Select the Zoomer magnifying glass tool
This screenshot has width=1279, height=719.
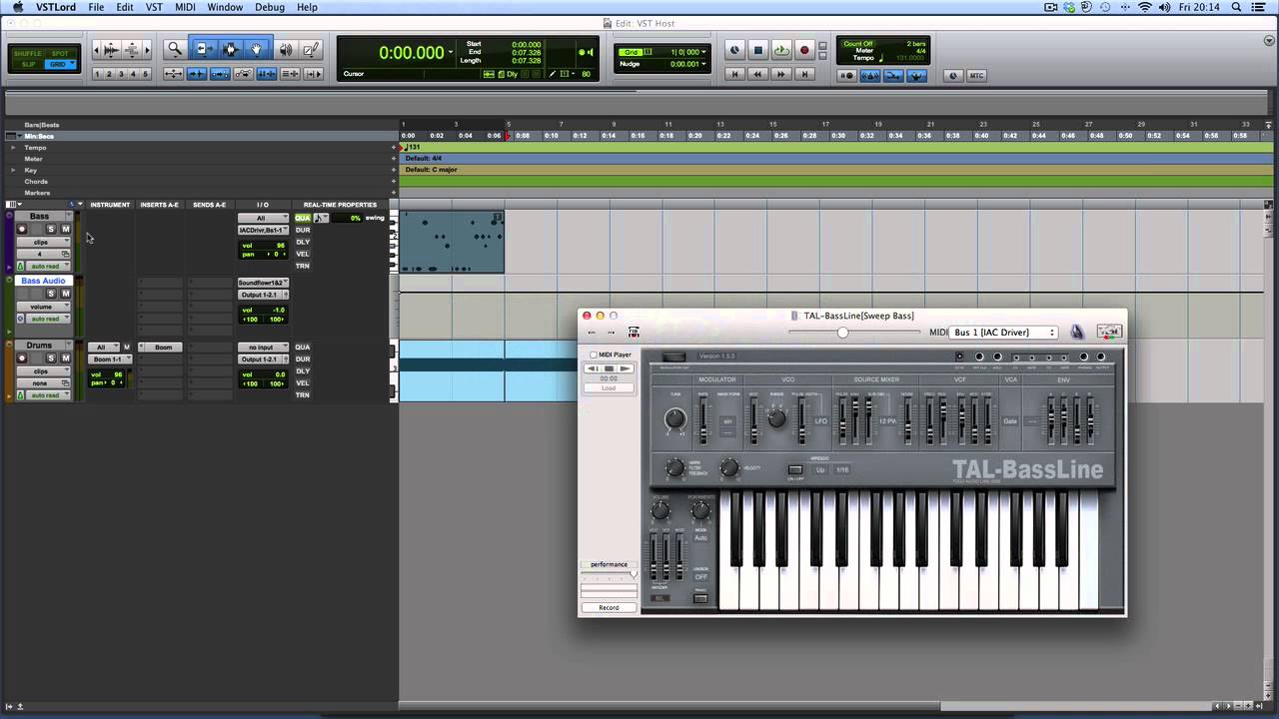175,50
